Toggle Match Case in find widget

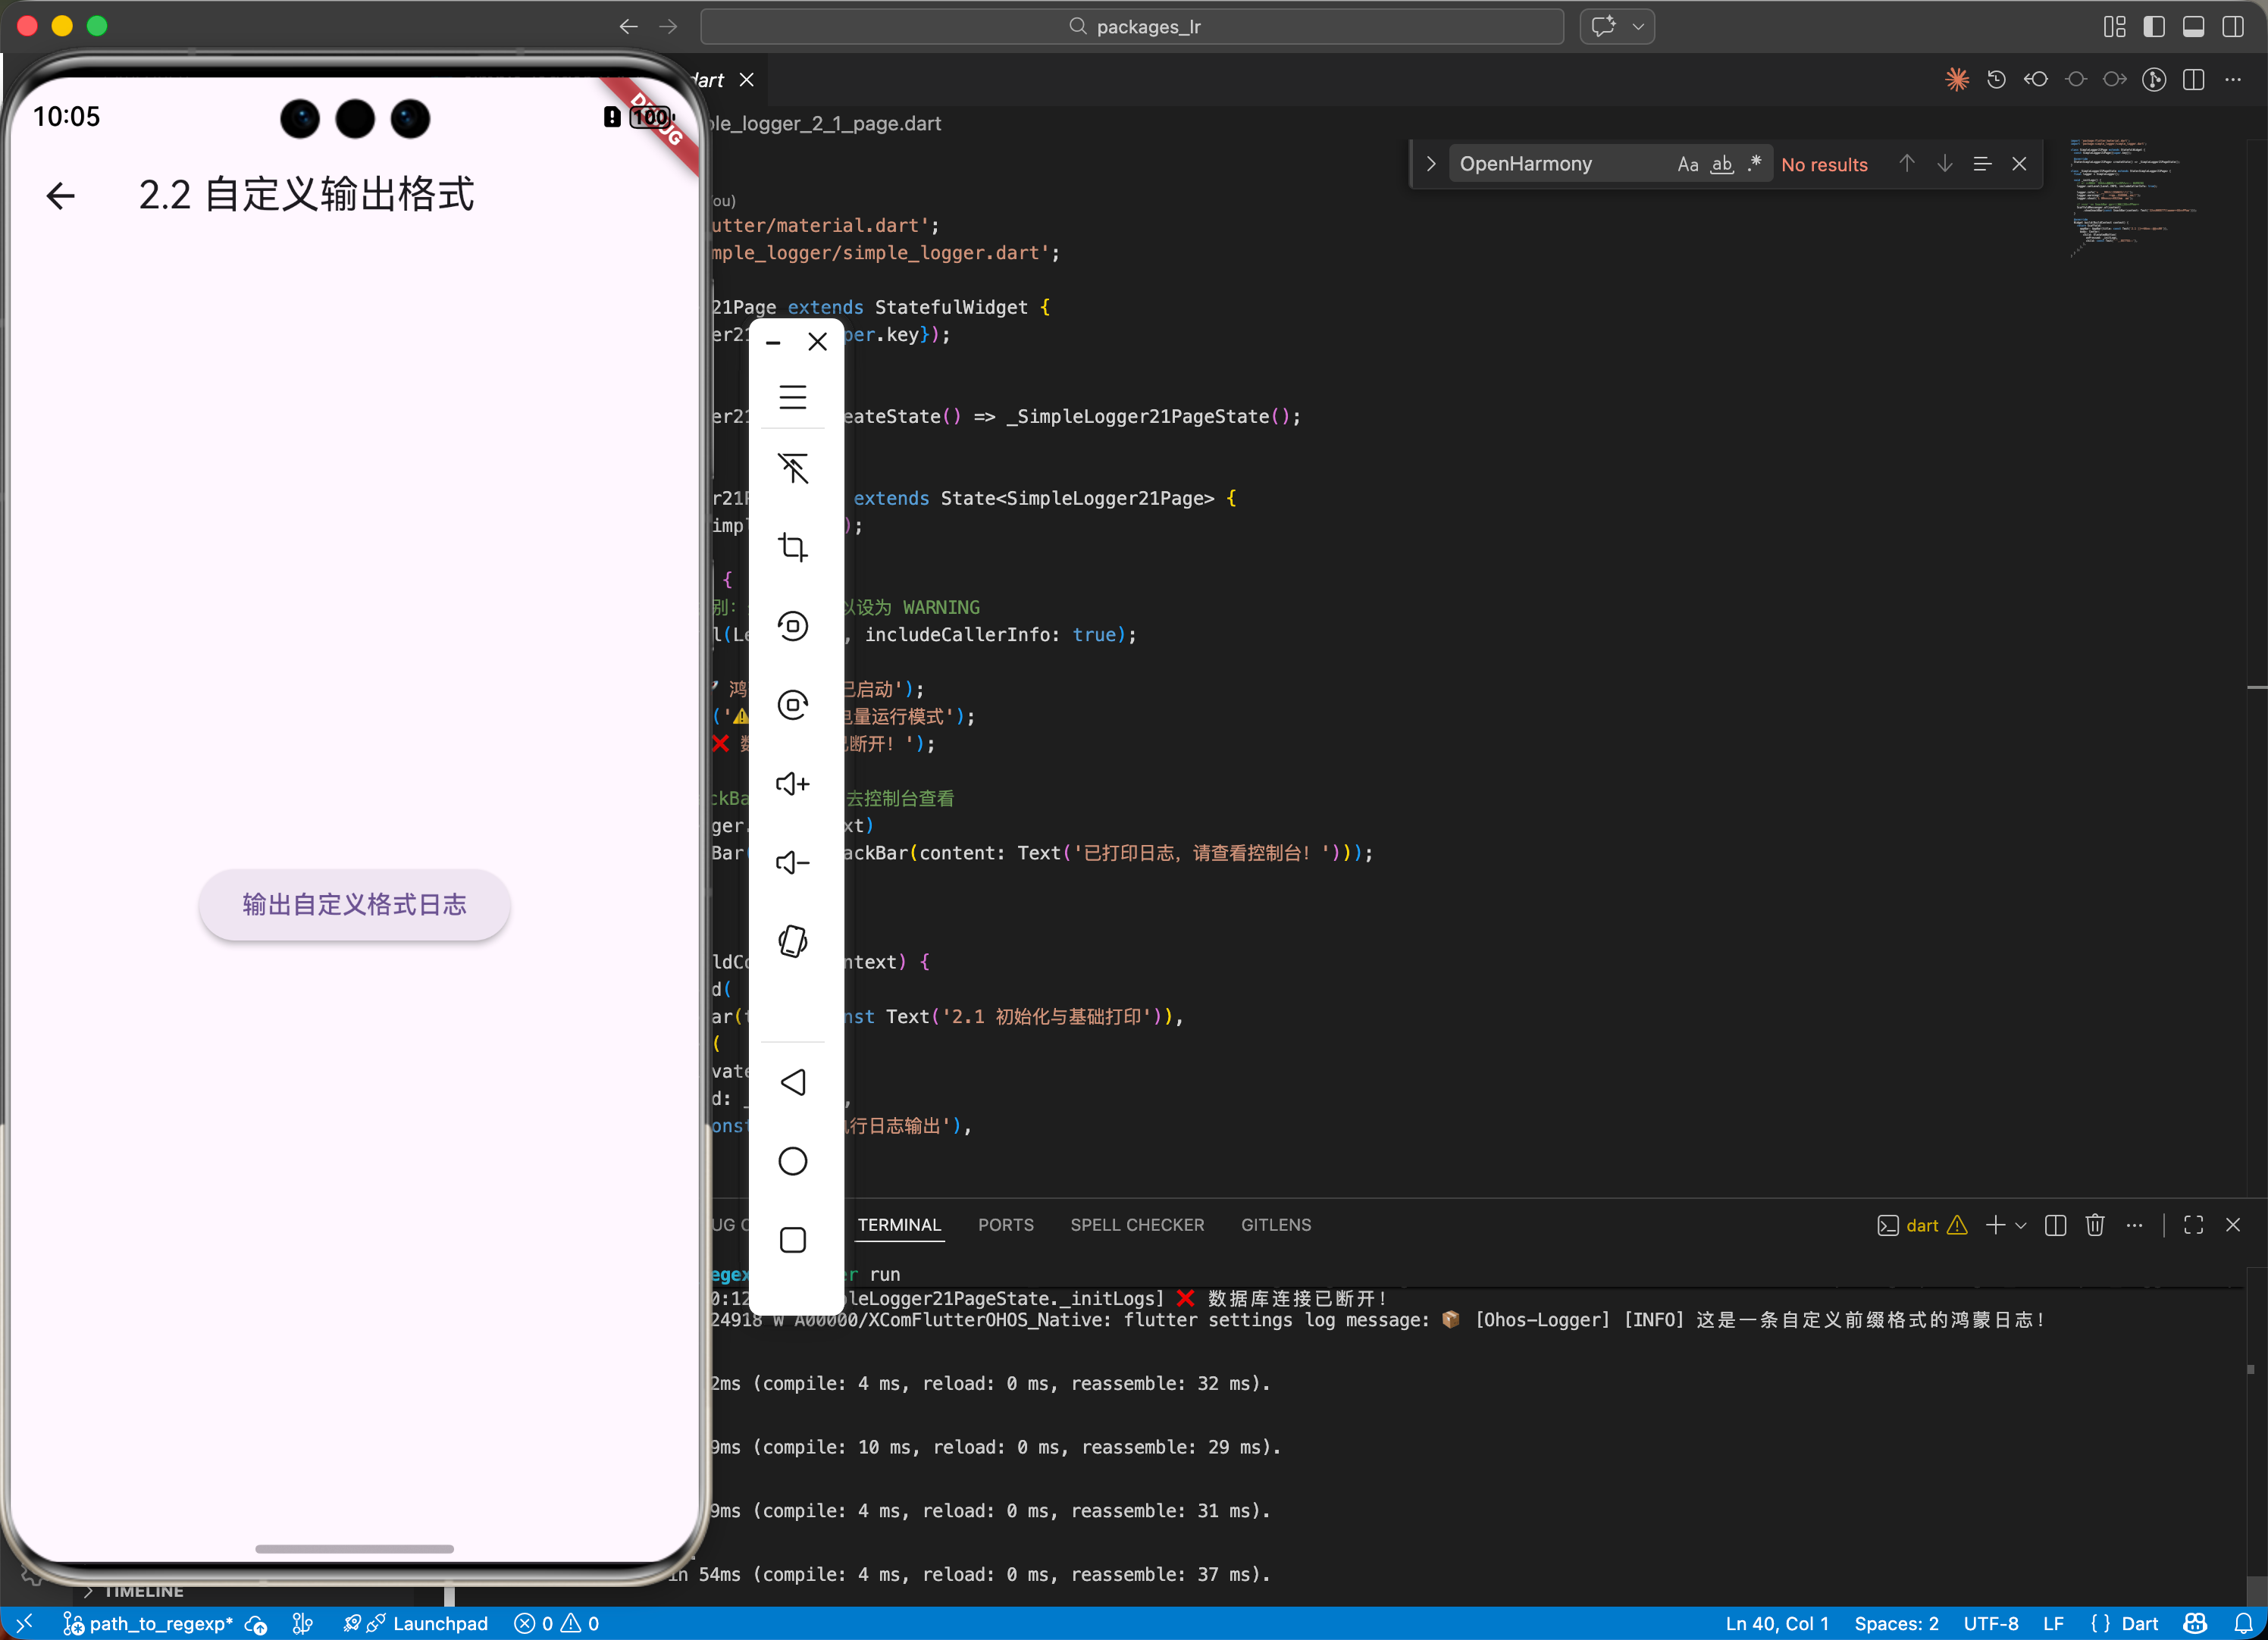1687,164
